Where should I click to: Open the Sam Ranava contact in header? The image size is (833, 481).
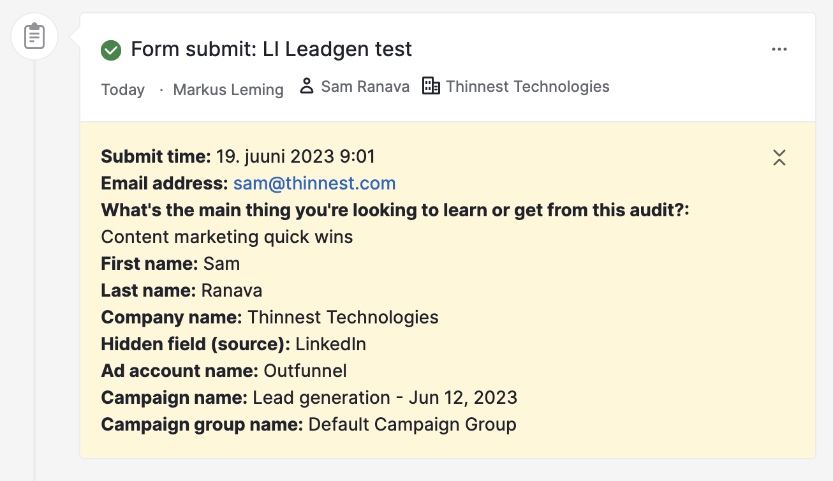pos(365,87)
